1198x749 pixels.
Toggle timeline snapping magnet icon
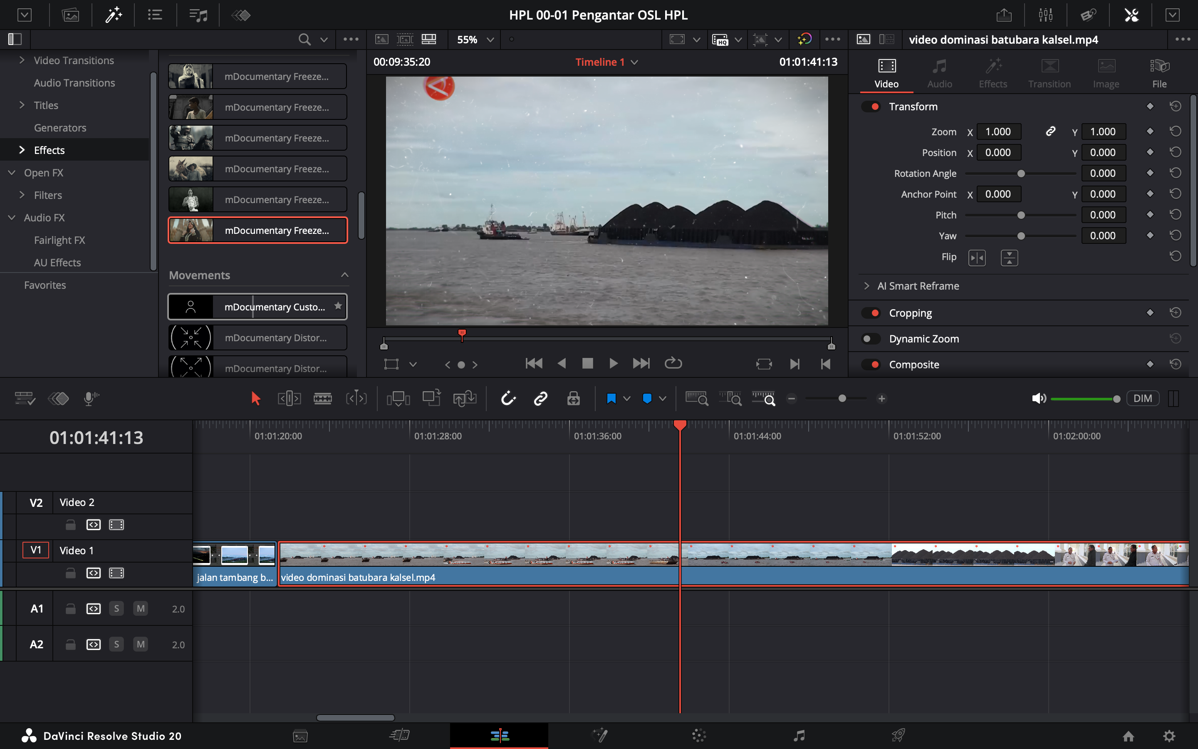tap(508, 398)
